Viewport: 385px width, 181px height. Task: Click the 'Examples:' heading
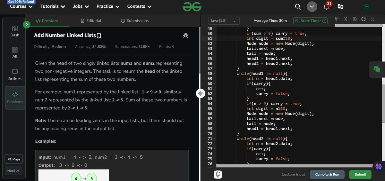click(46, 141)
